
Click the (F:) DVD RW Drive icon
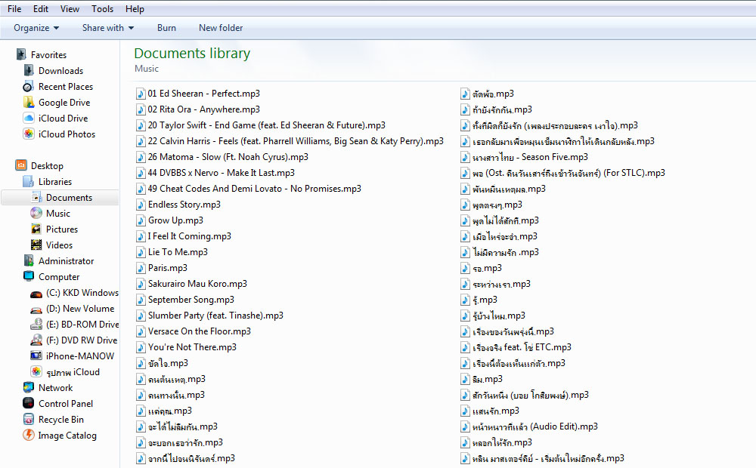pyautogui.click(x=36, y=340)
